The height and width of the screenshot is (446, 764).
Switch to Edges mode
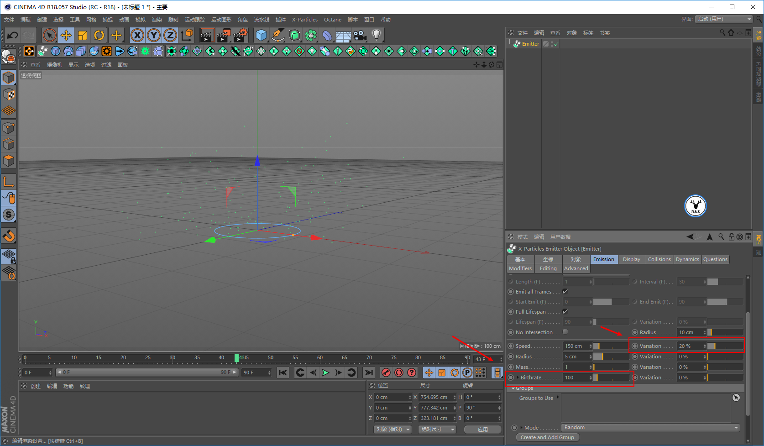tap(9, 145)
